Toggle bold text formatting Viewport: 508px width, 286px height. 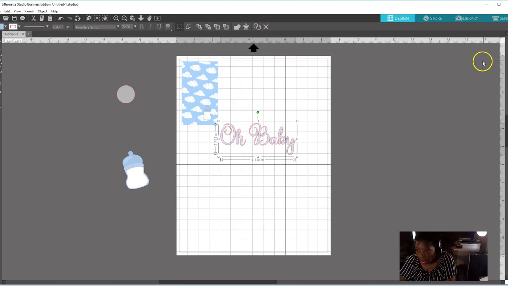[142, 27]
